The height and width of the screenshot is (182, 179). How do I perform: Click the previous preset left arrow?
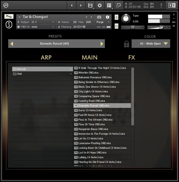12,44
